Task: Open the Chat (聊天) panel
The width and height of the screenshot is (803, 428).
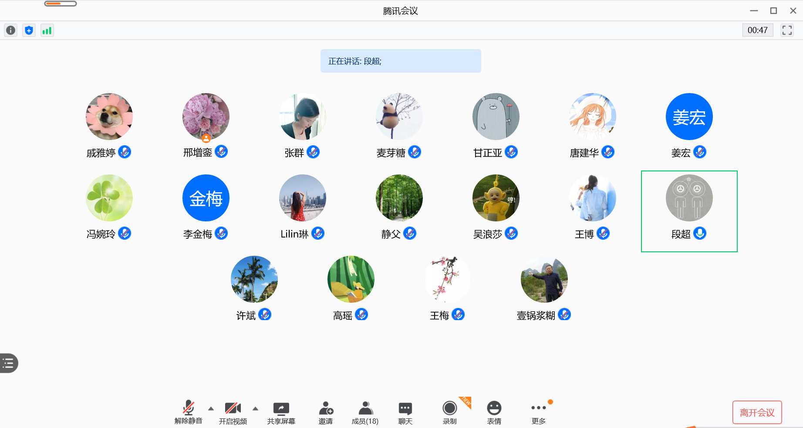Action: [405, 413]
